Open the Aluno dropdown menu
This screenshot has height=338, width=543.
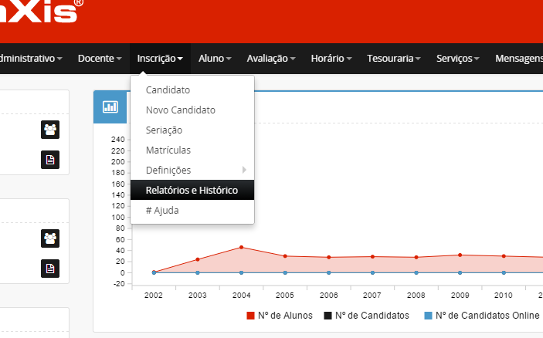pos(215,58)
